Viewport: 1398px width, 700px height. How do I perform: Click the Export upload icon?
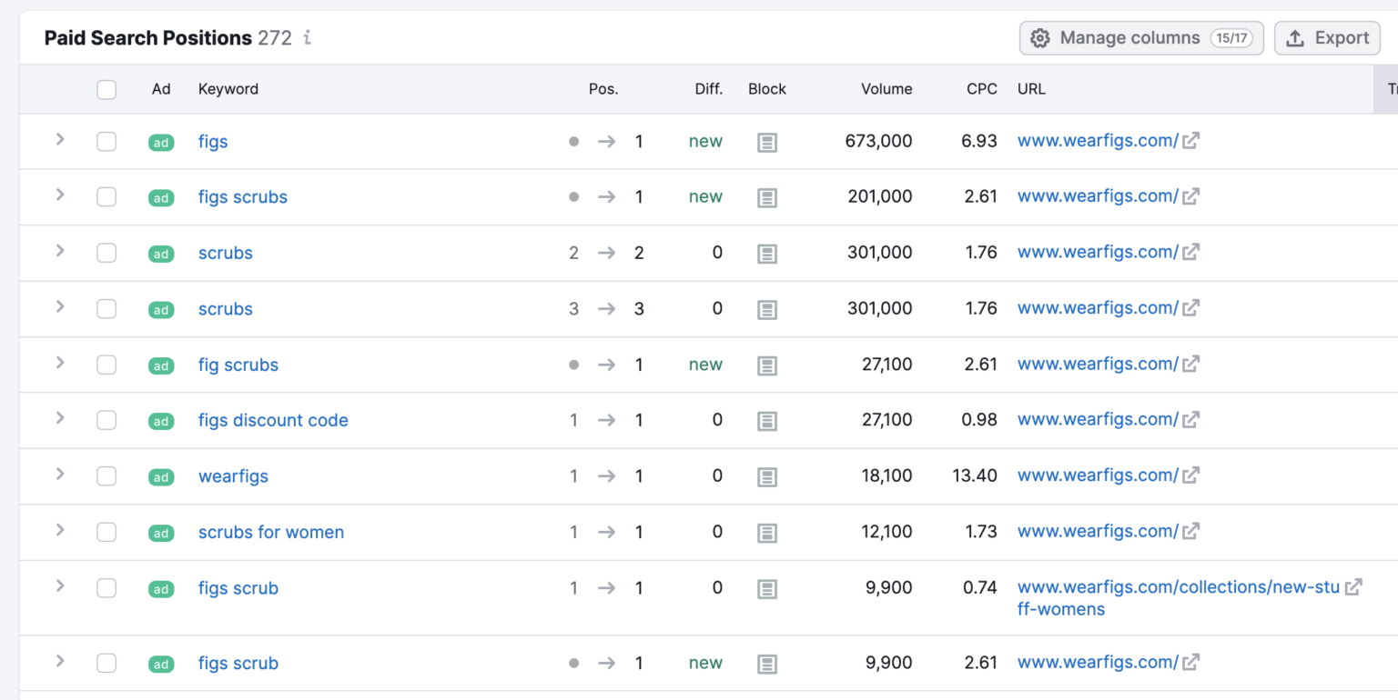click(1294, 37)
